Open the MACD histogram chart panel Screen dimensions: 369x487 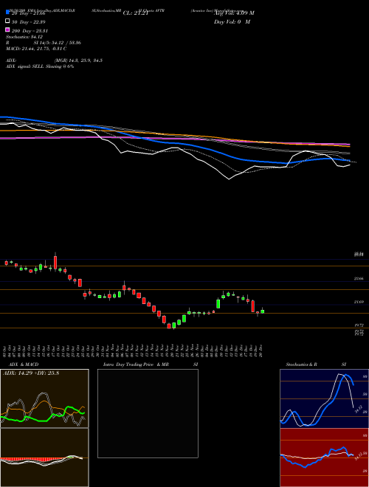pos(44,457)
